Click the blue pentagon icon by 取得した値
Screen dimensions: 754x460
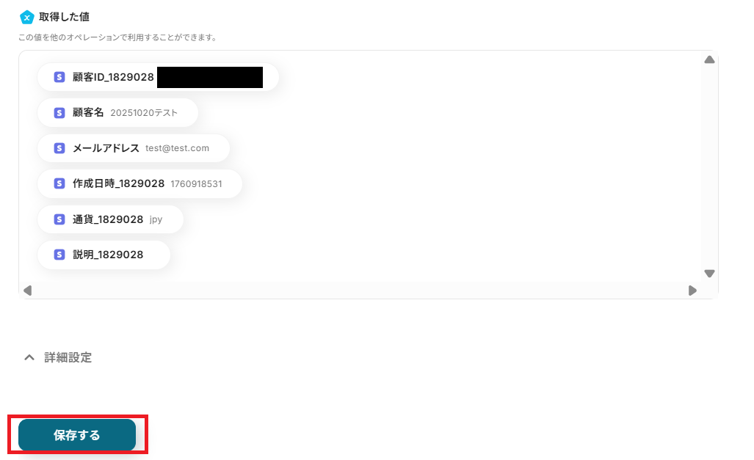pyautogui.click(x=26, y=18)
